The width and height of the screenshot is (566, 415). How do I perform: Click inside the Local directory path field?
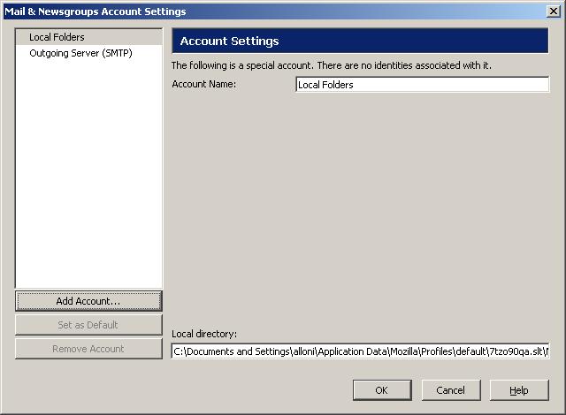coord(360,351)
